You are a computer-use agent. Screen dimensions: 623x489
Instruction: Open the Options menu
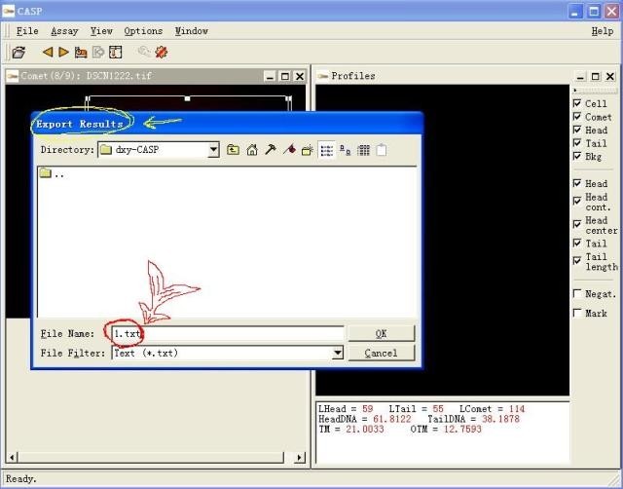click(143, 31)
